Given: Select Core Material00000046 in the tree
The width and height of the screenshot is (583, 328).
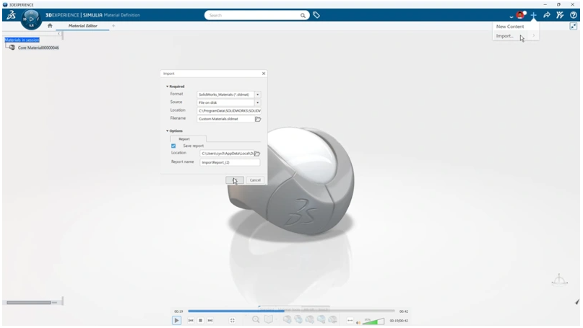Looking at the screenshot, I should pyautogui.click(x=38, y=48).
